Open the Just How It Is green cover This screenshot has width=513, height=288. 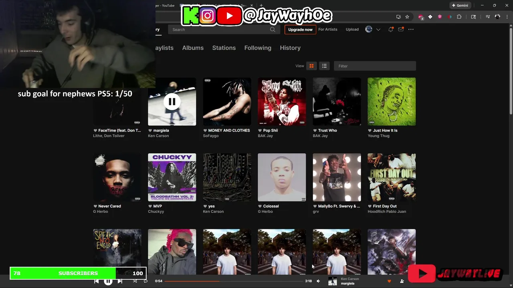click(392, 102)
